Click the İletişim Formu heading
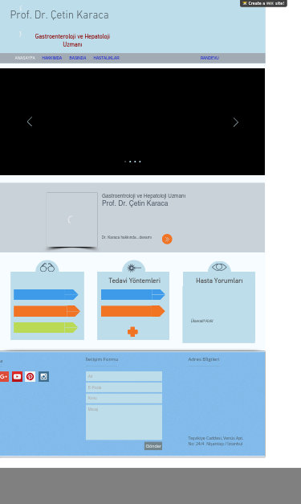 point(102,359)
